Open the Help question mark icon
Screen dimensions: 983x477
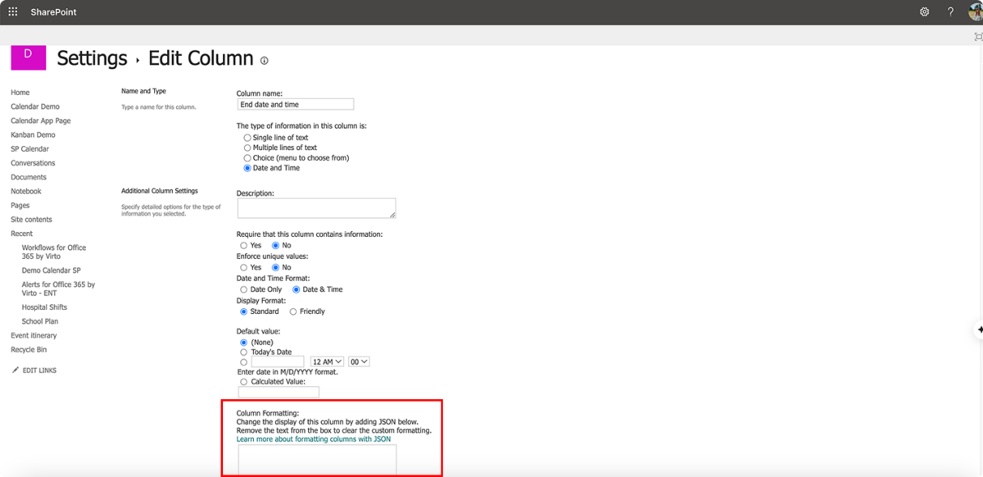(949, 11)
